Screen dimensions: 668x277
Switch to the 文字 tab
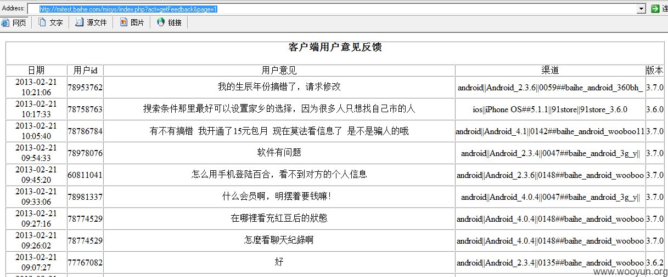(x=50, y=22)
